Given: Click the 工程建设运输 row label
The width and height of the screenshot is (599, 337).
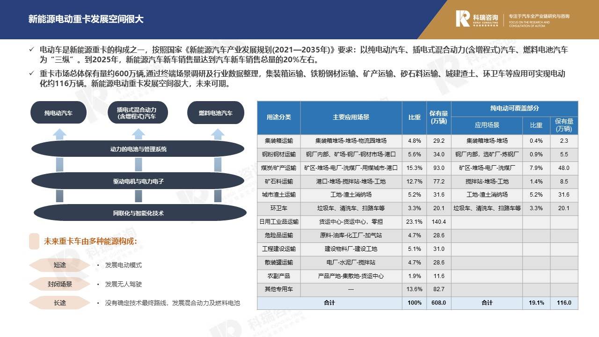Looking at the screenshot, I should 279,249.
